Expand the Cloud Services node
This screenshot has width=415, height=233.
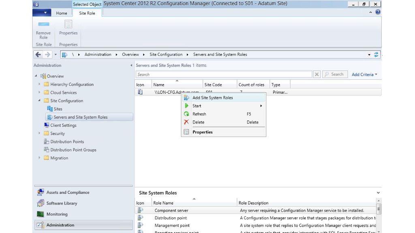click(39, 93)
